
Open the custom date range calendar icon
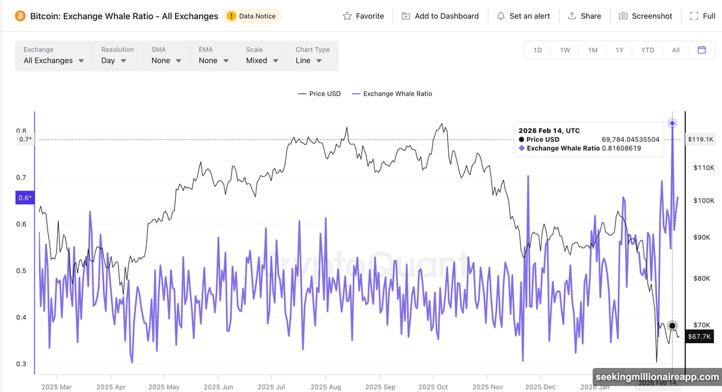click(702, 51)
